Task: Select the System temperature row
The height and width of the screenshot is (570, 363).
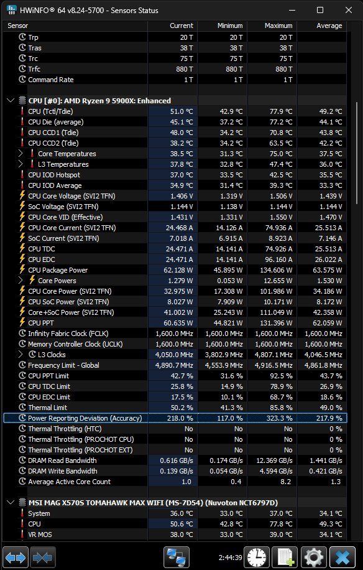Action: (175, 513)
